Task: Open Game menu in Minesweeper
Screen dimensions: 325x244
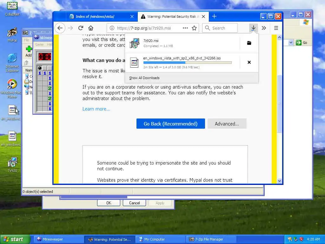Action: click(x=39, y=44)
